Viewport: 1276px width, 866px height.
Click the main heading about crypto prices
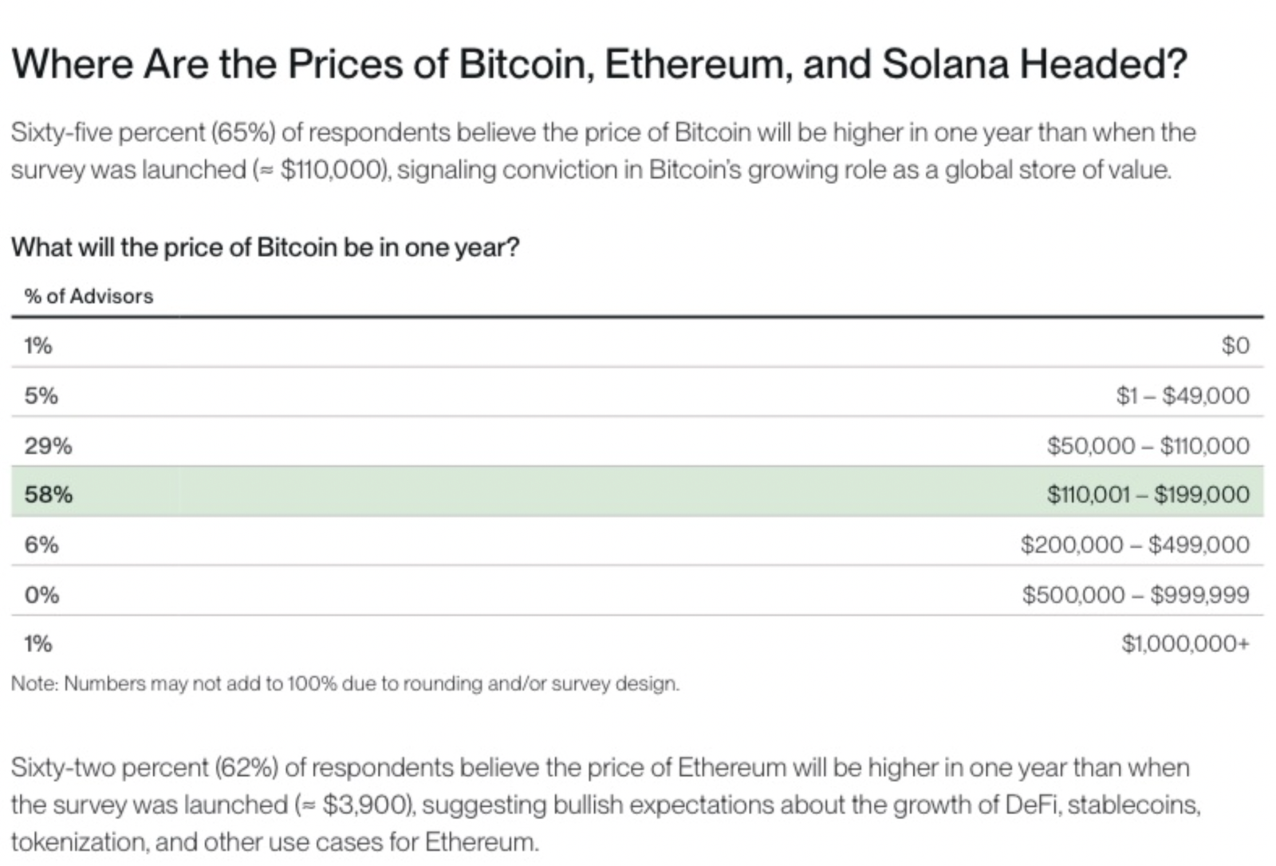pos(599,64)
